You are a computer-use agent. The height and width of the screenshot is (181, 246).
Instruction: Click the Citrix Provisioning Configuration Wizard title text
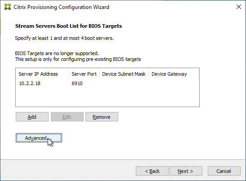(x=61, y=7)
